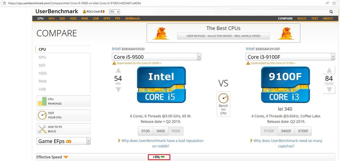The height and width of the screenshot is (161, 340).
Task: Click the 9100F variant button
Action: click(x=269, y=131)
